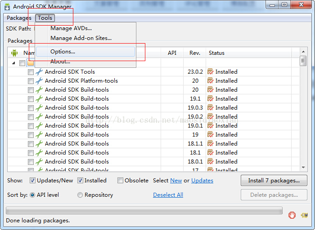
Task: Click installed status icon for Build-tools 19.0.1
Action: pos(210,126)
